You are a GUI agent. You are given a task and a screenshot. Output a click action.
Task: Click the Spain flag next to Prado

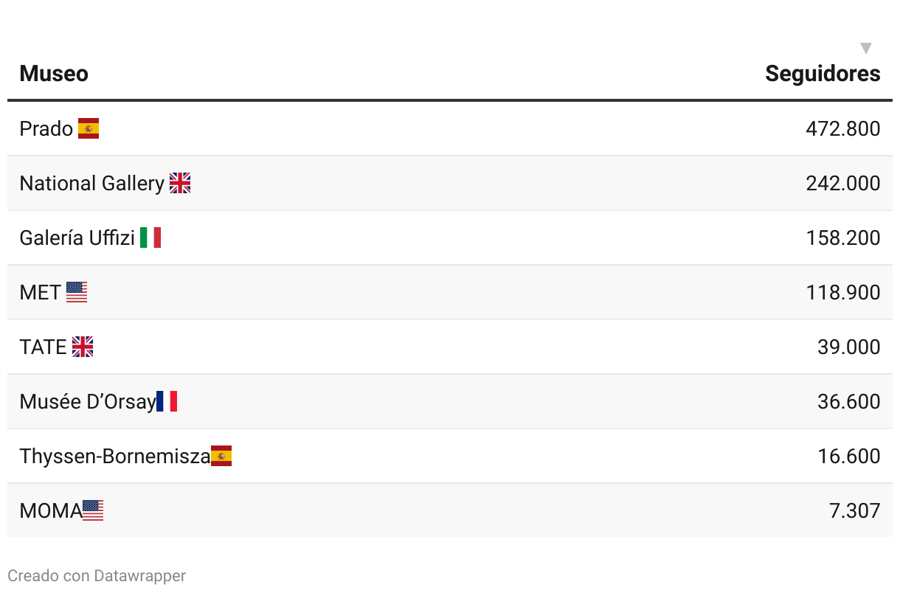point(89,128)
